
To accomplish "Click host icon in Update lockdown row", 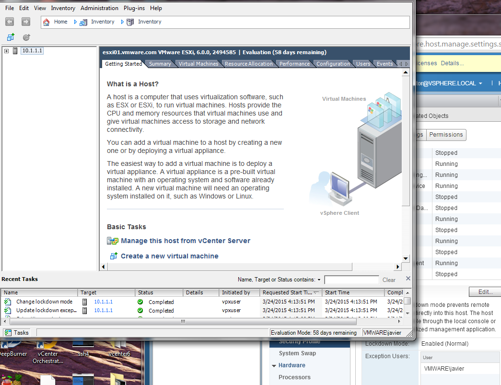I will (85, 310).
